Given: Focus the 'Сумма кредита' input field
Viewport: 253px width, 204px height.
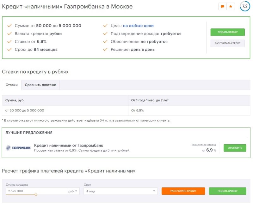Looking at the screenshot, I should coord(36,191).
